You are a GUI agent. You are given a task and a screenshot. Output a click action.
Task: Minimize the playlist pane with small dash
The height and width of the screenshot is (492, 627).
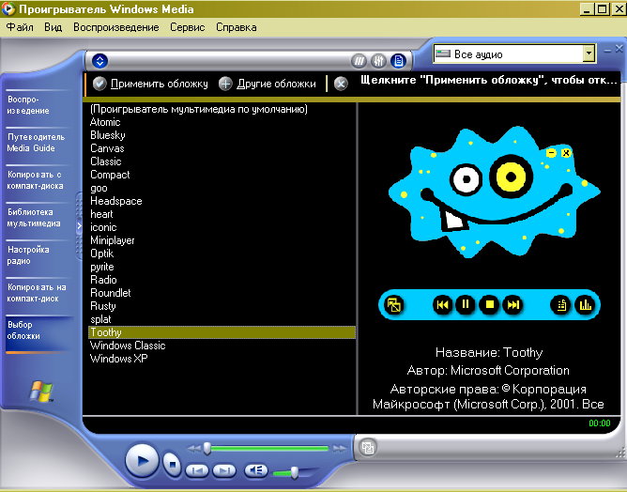coord(608,51)
